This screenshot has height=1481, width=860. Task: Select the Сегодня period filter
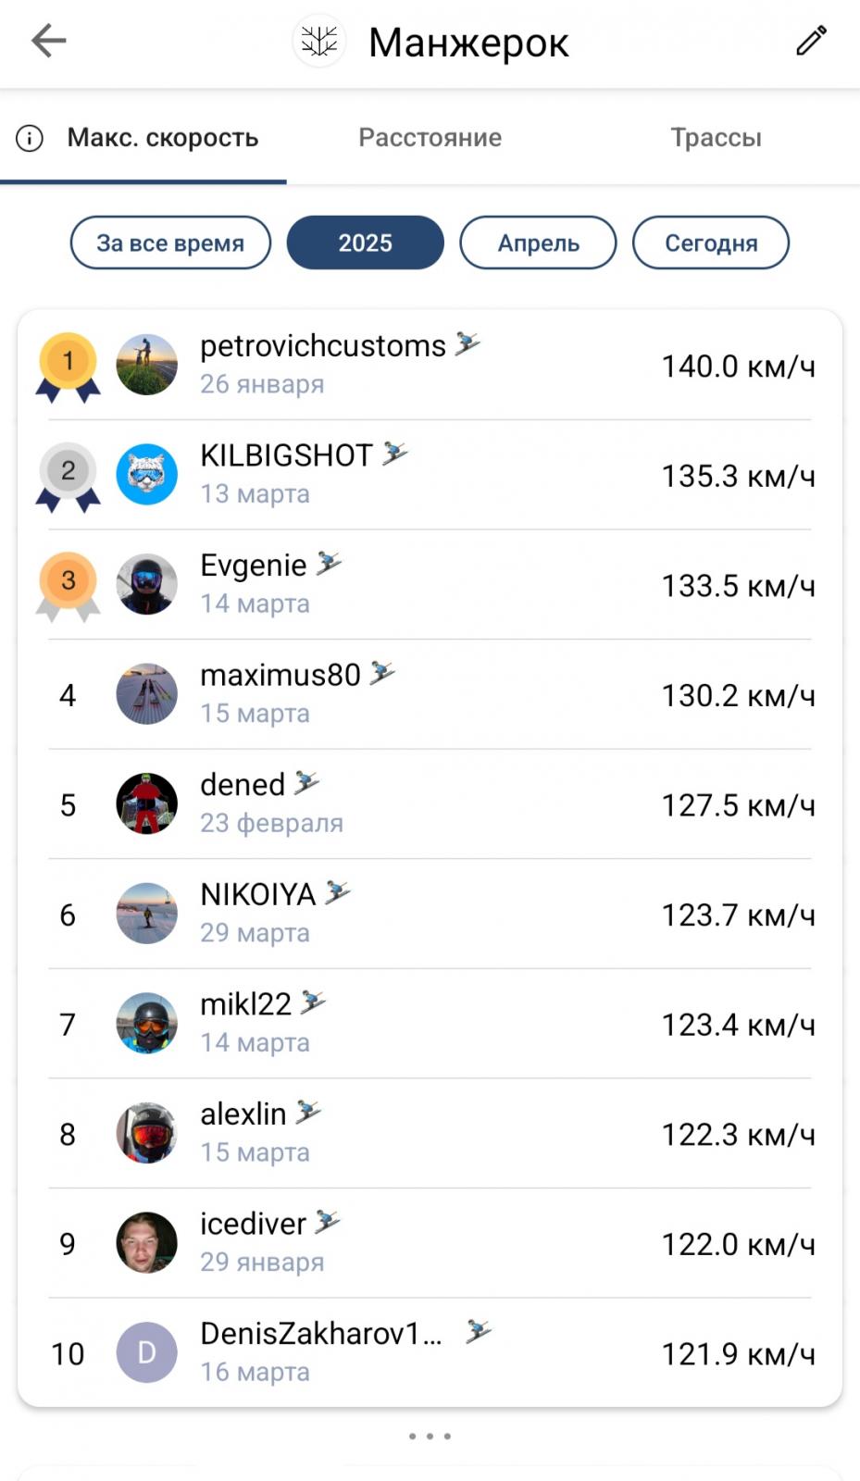coord(711,243)
